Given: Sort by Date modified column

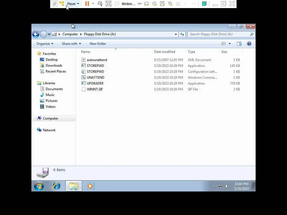Looking at the screenshot, I should point(169,52).
